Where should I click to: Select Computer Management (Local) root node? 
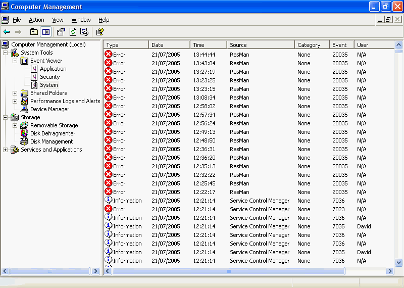(48, 44)
